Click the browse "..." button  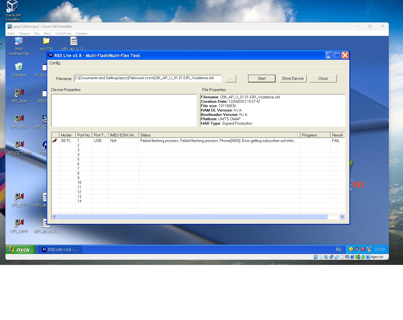230,79
